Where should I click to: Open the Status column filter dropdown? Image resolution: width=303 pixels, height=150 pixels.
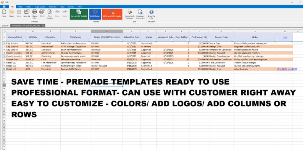click(x=155, y=40)
